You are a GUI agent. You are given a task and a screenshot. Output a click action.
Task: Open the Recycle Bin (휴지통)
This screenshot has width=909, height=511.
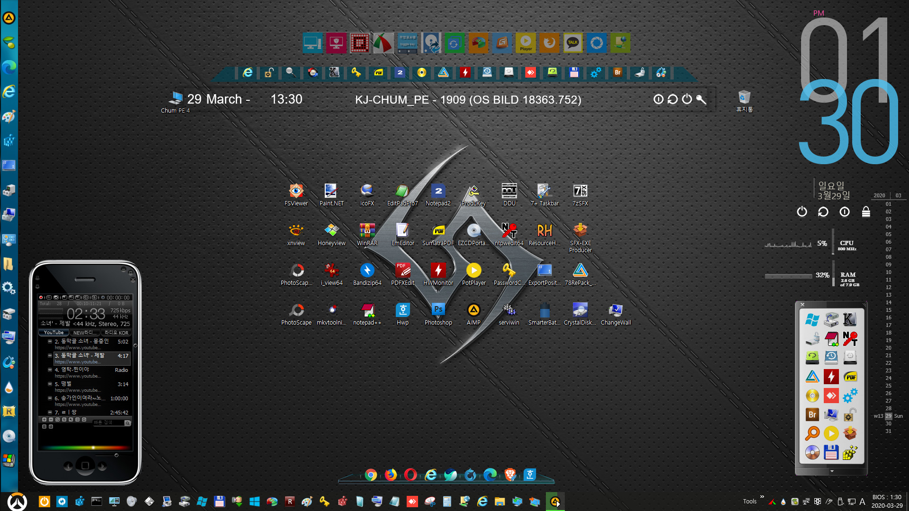click(744, 101)
